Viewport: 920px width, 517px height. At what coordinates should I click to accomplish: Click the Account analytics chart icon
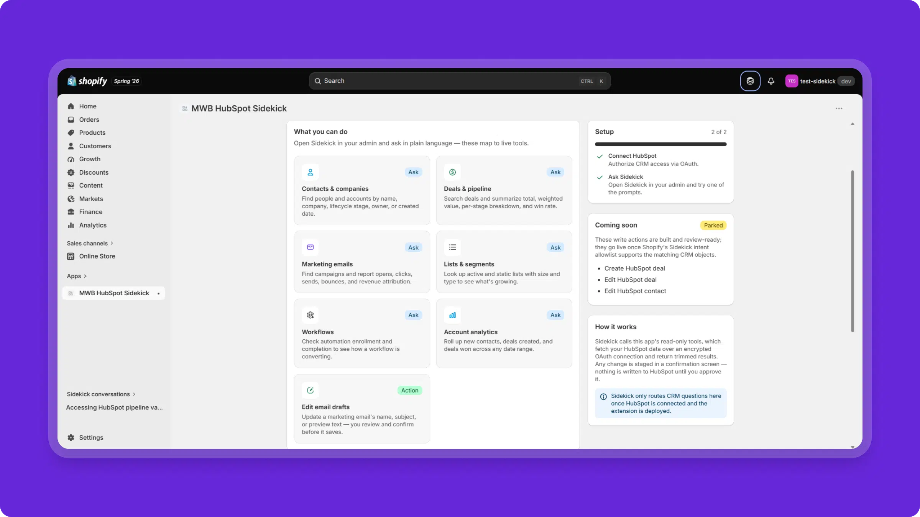[x=452, y=315]
